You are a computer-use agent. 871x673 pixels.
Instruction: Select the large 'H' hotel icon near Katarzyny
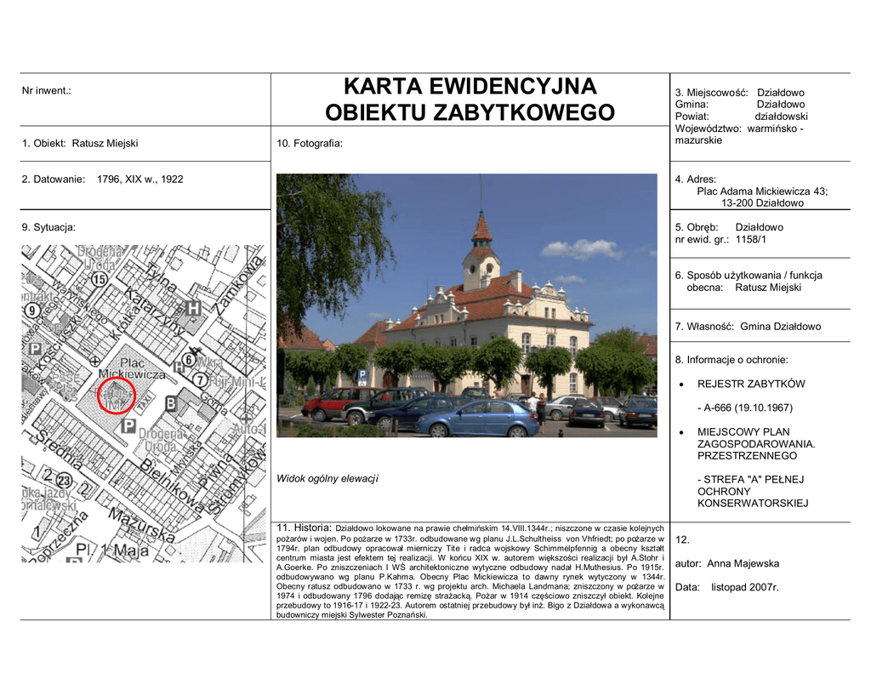(194, 307)
